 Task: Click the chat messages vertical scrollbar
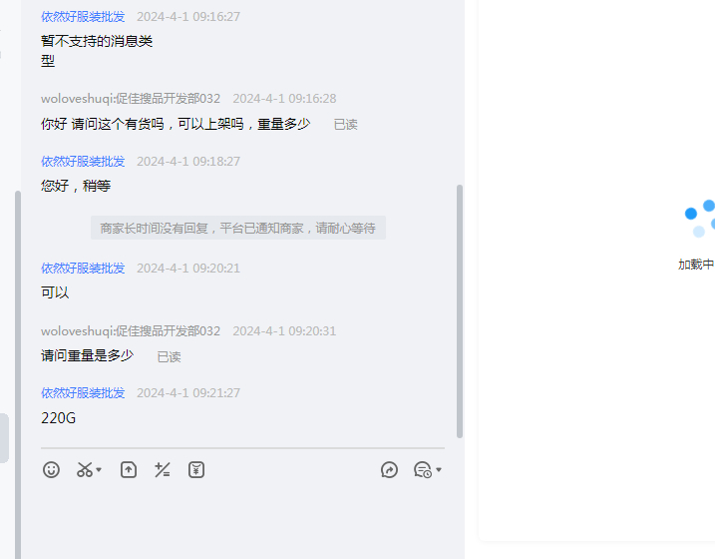460,311
